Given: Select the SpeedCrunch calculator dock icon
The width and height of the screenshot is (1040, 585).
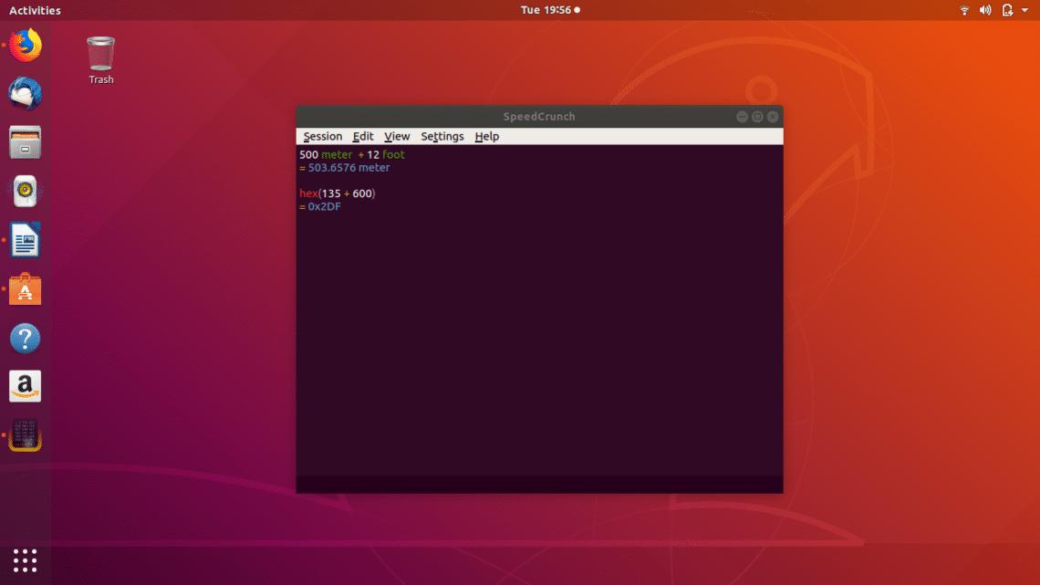Looking at the screenshot, I should [25, 435].
